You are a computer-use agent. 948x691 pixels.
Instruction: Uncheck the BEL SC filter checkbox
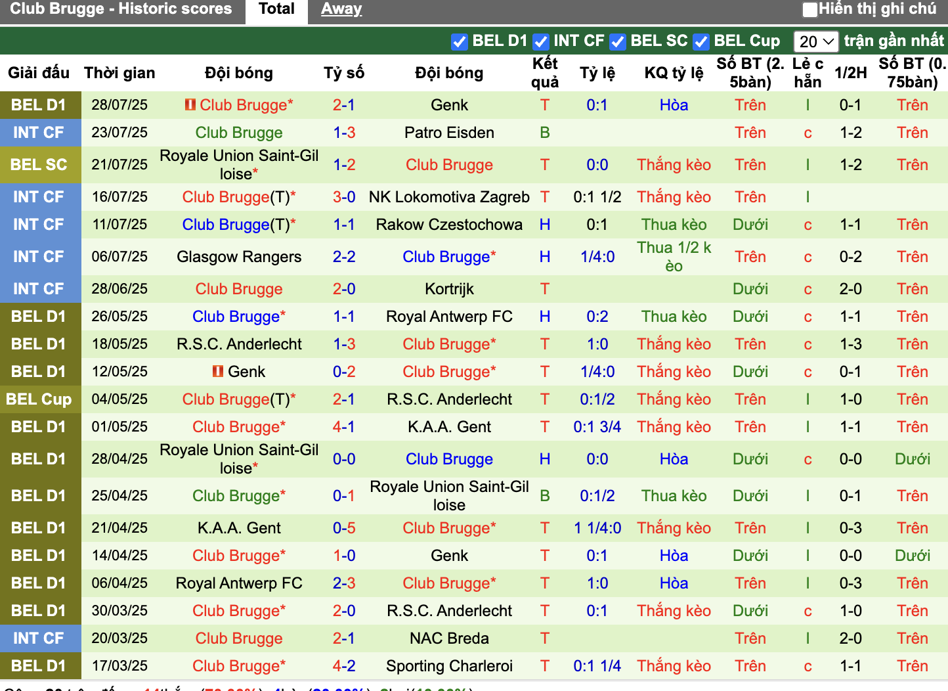pyautogui.click(x=618, y=41)
